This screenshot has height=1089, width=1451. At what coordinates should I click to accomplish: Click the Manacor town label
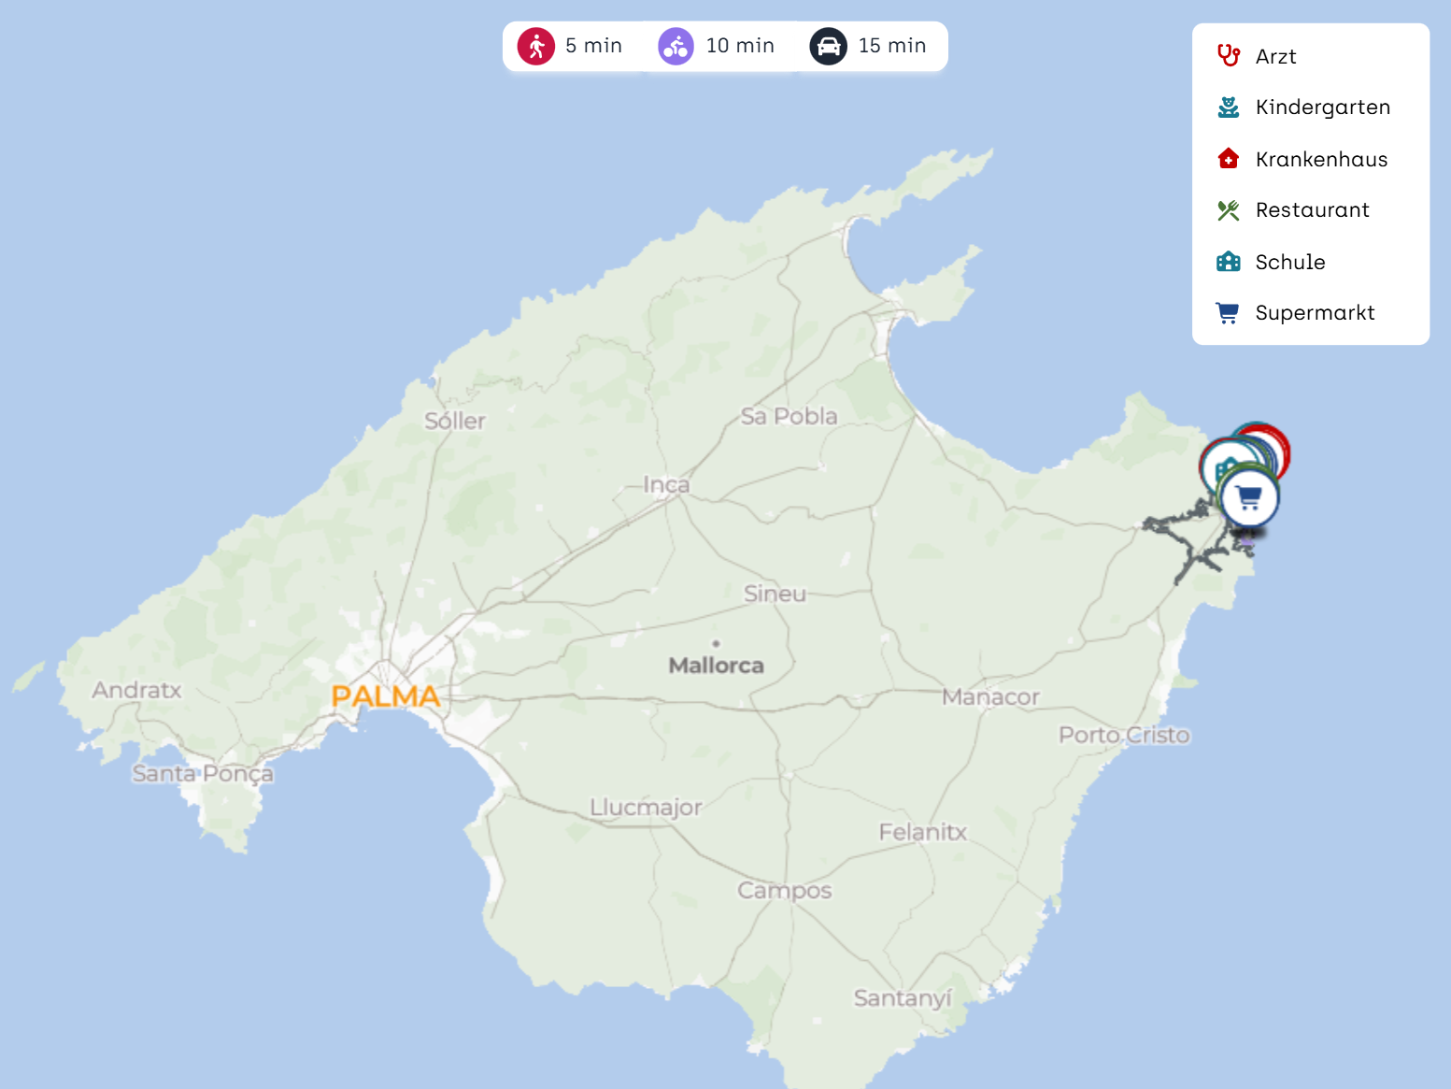[x=990, y=697]
